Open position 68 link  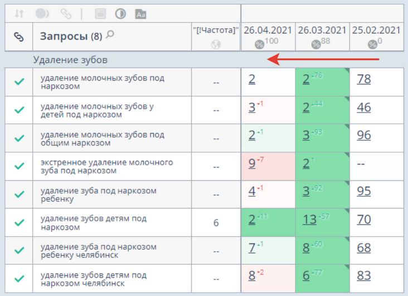pos(364,248)
